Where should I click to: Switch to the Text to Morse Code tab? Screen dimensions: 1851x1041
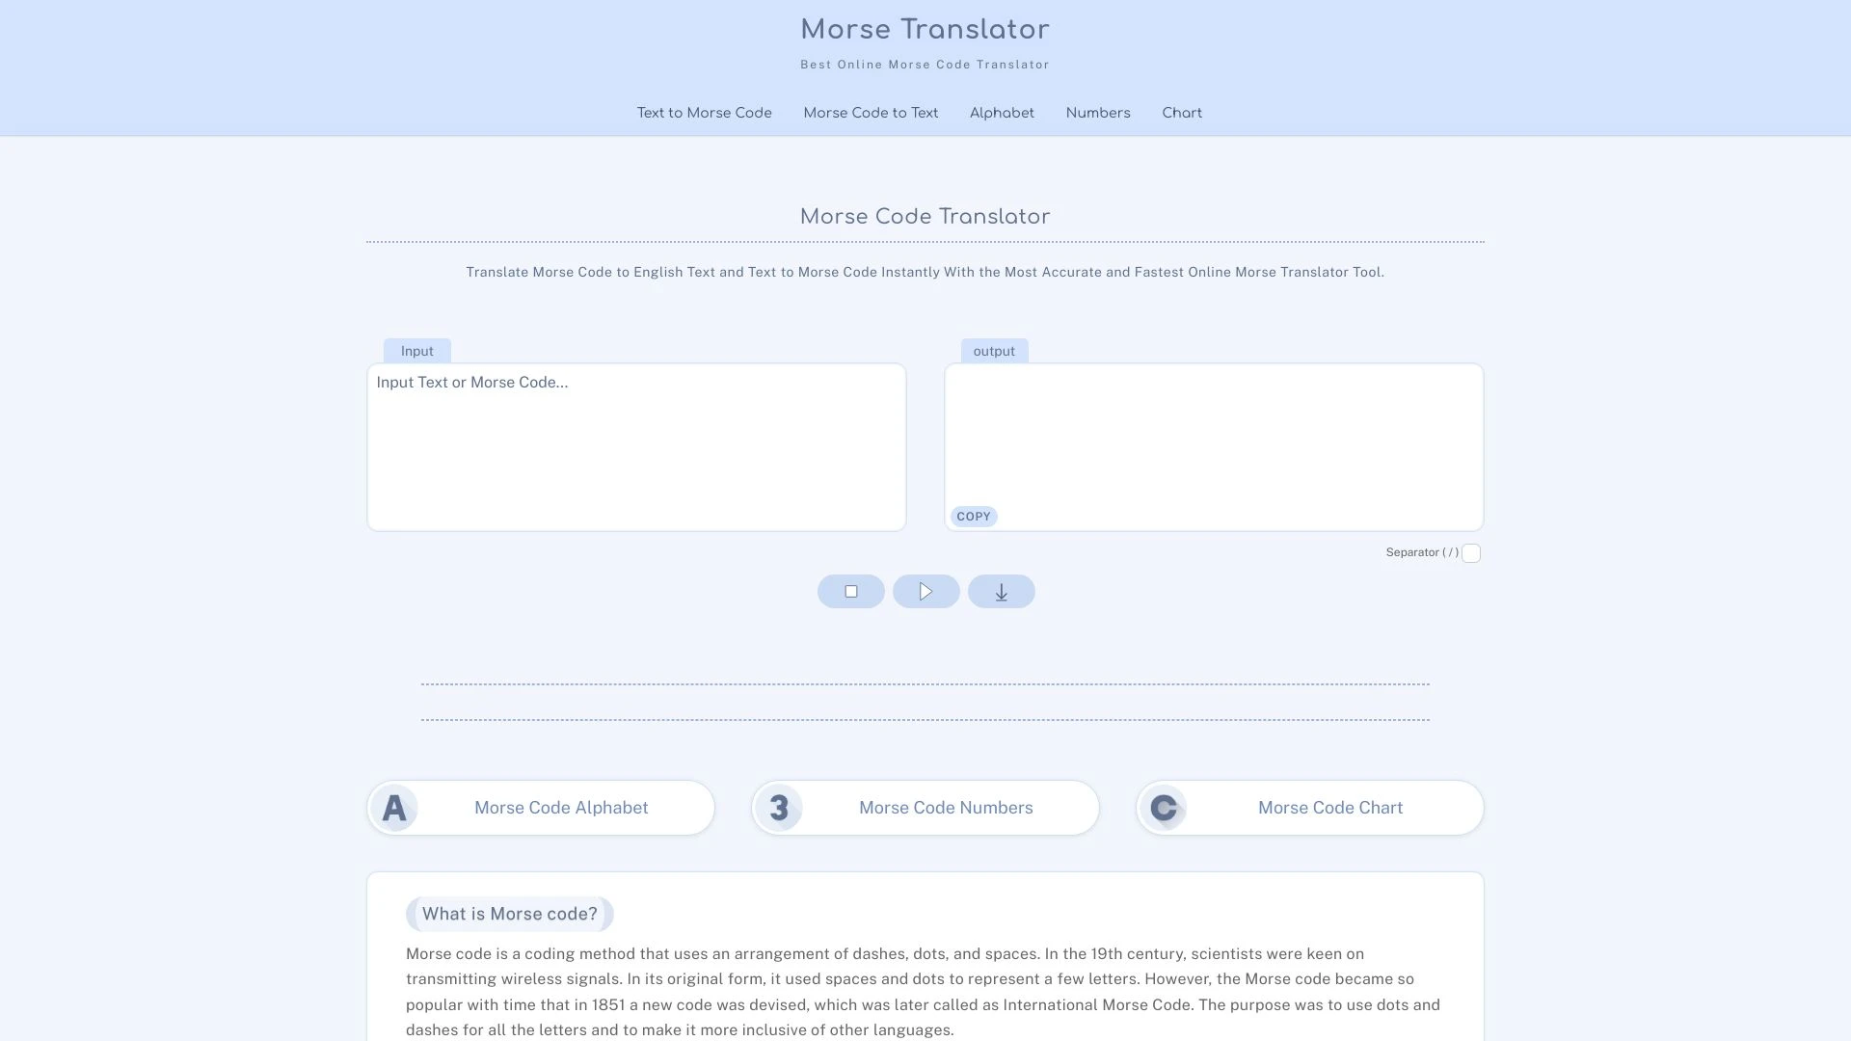[x=705, y=113]
